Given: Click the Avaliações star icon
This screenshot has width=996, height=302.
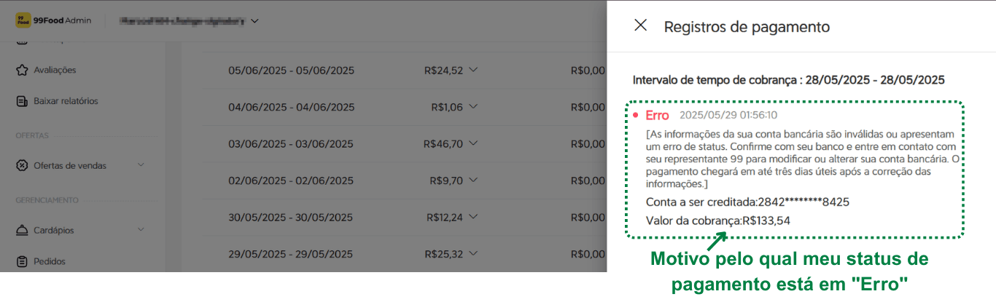Looking at the screenshot, I should (22, 70).
